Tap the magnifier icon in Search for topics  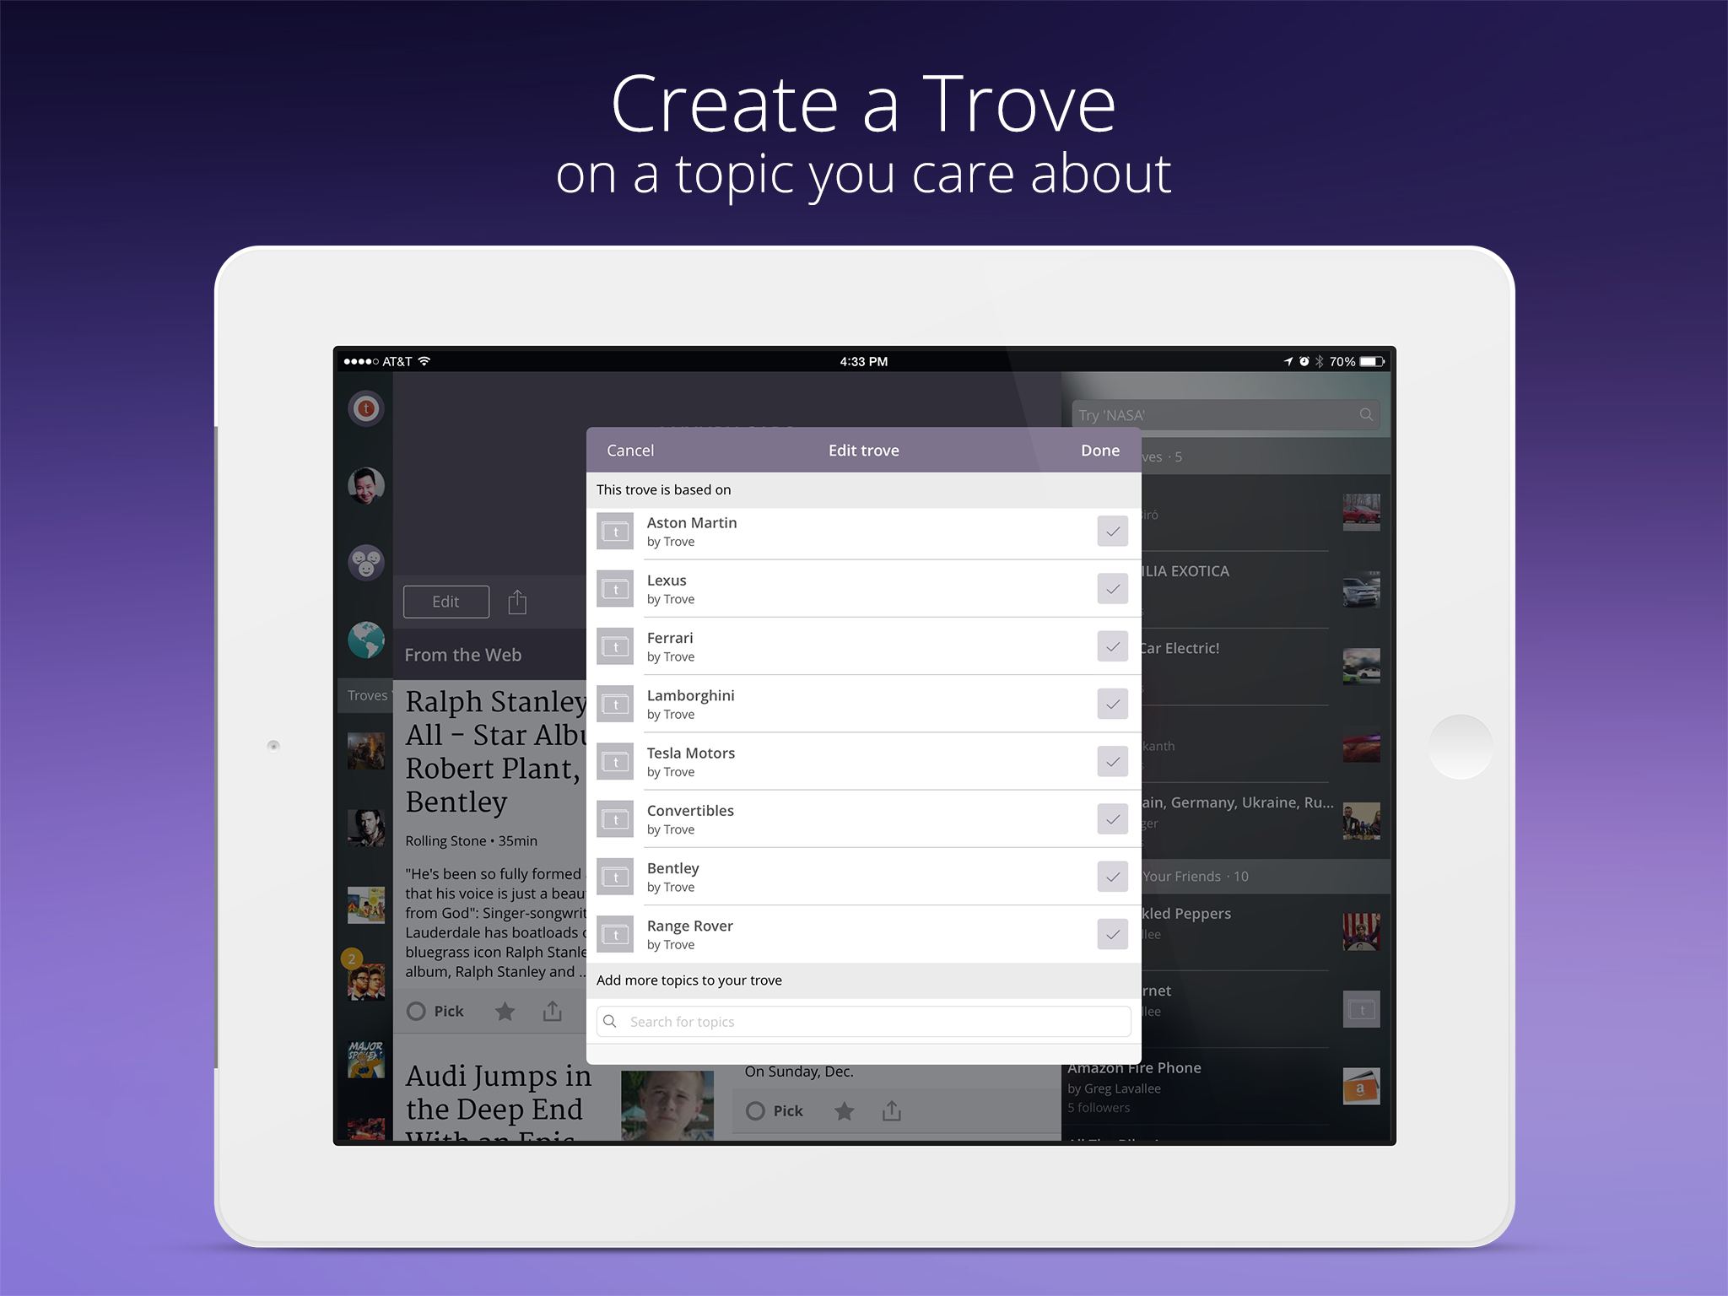[x=610, y=1021]
